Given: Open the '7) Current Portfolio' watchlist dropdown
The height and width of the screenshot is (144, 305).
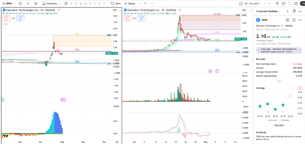Looking at the screenshot, I should click(x=269, y=11).
